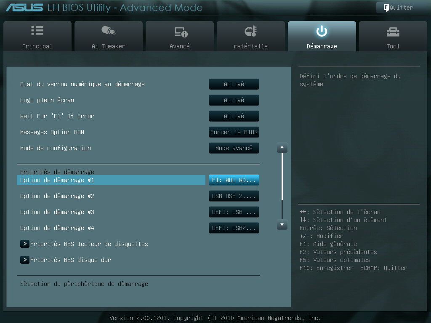The image size is (431, 323).
Task: Select Etat du verrou numérique au démarrage label
Action: [x=82, y=84]
